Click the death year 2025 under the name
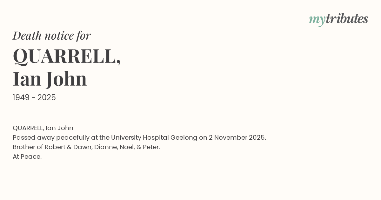 46,98
